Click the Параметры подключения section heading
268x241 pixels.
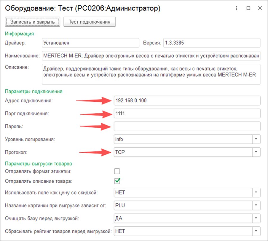coord(34,91)
